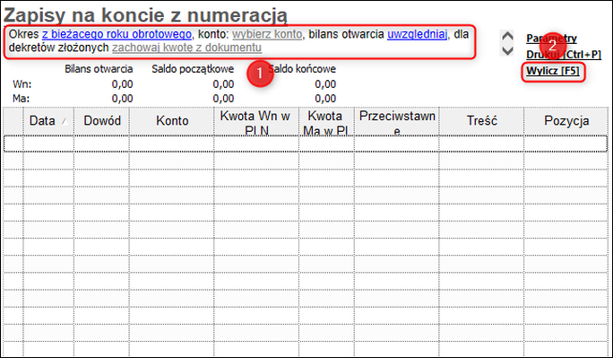The height and width of the screenshot is (358, 613).
Task: Click the Przeciwstawne column header
Action: 397,122
